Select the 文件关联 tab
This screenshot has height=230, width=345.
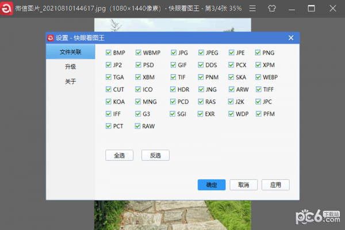pos(70,52)
